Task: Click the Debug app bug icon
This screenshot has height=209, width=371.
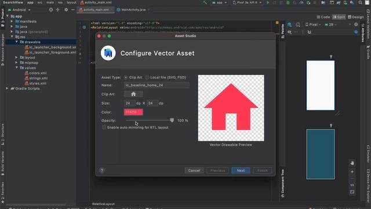Action: 288,2
